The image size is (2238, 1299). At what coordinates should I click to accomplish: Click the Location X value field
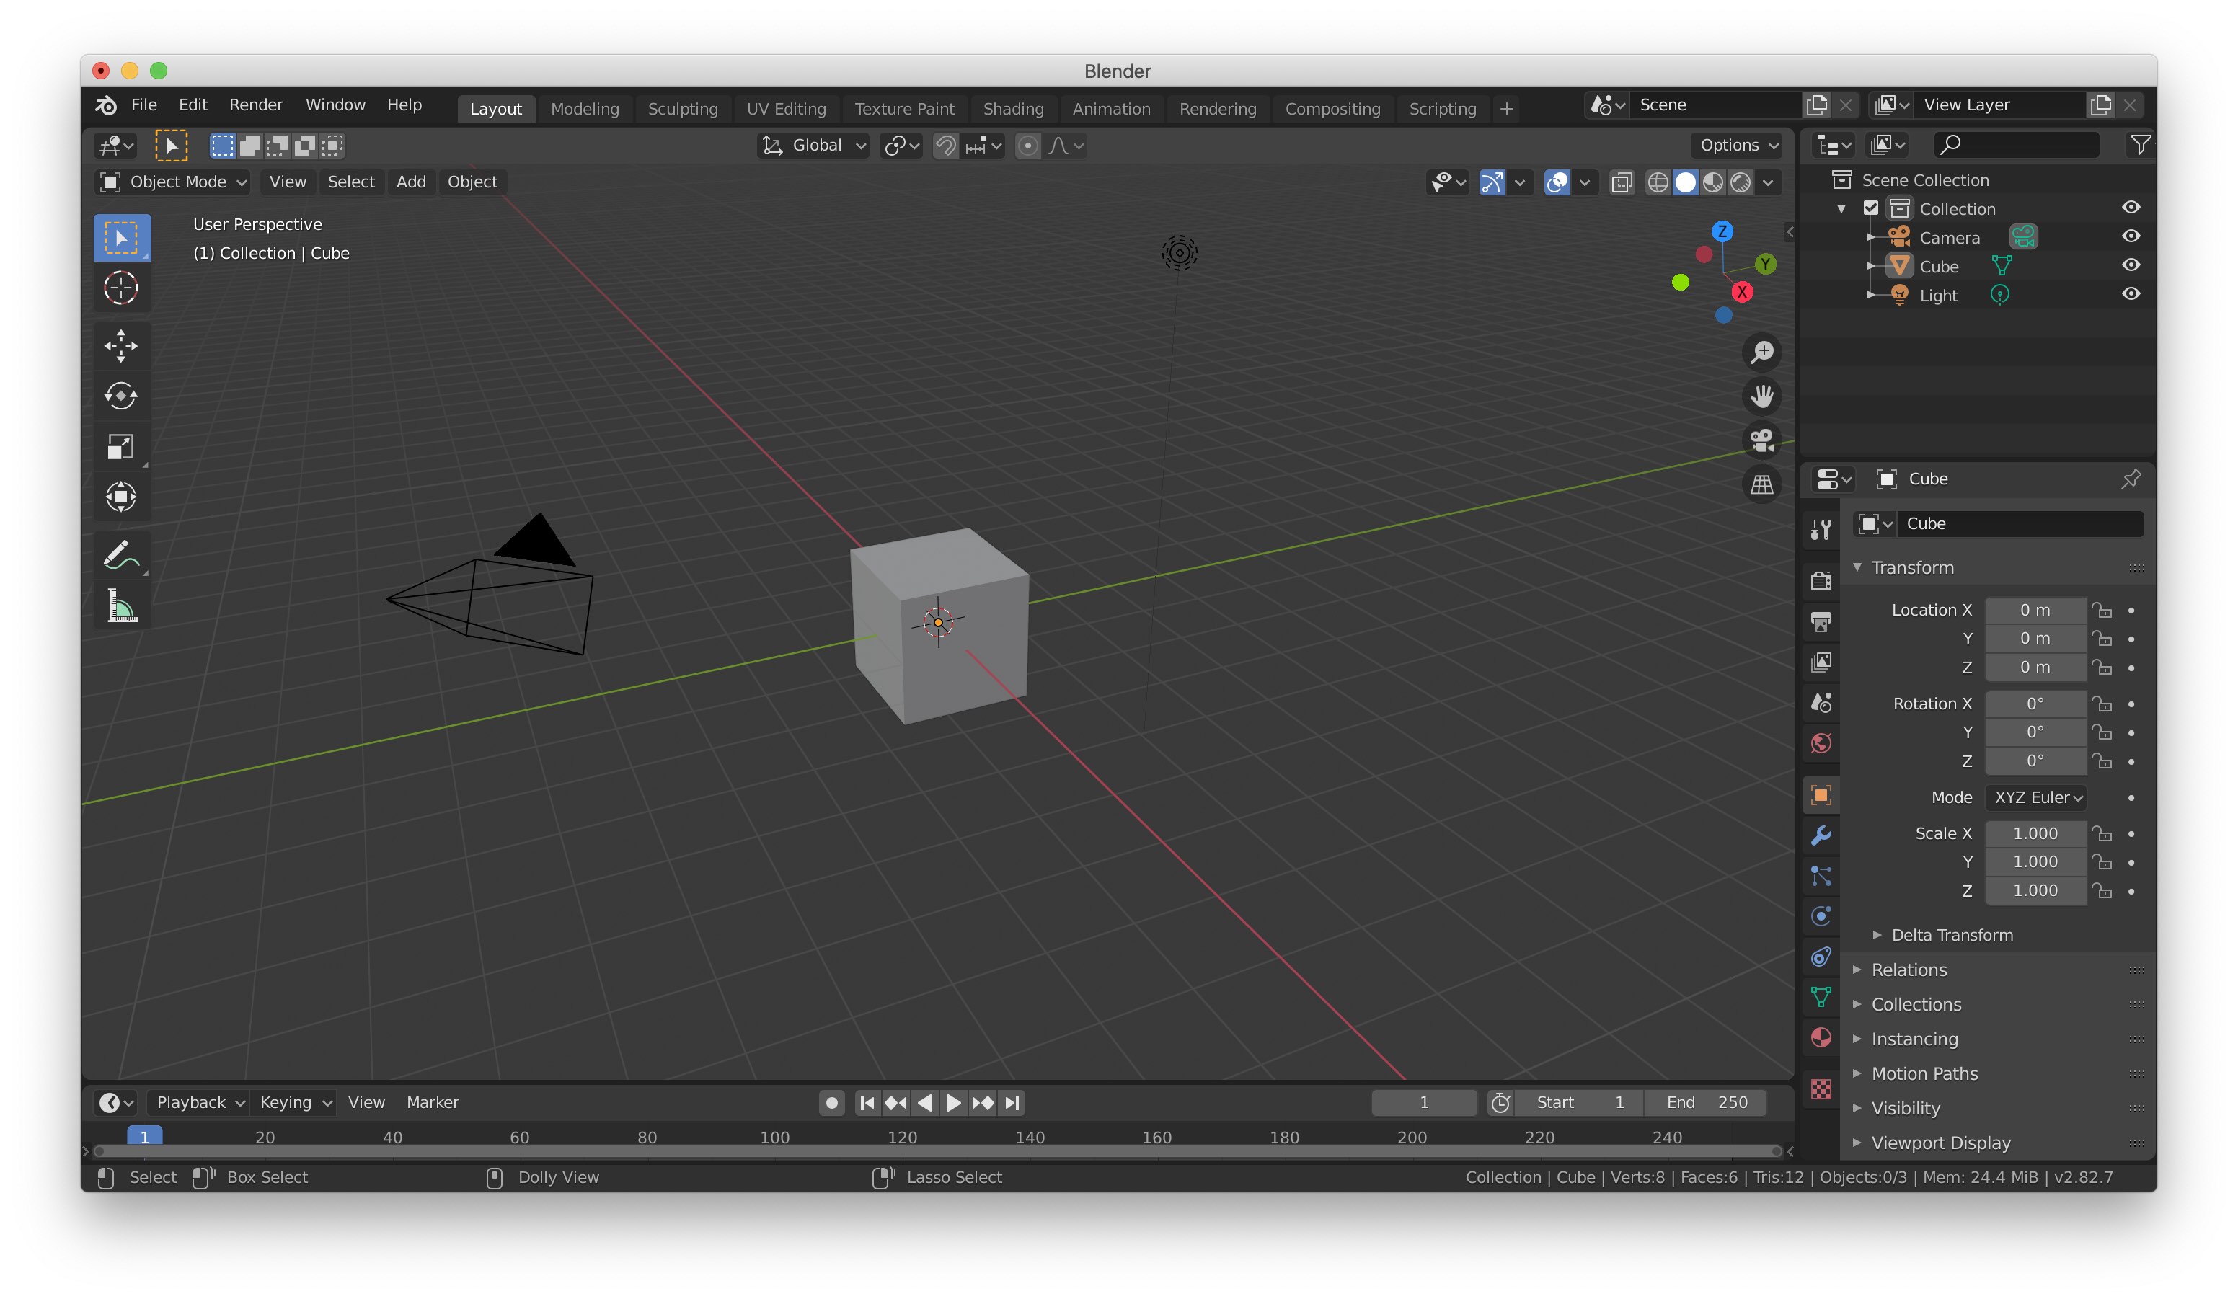(x=2035, y=610)
